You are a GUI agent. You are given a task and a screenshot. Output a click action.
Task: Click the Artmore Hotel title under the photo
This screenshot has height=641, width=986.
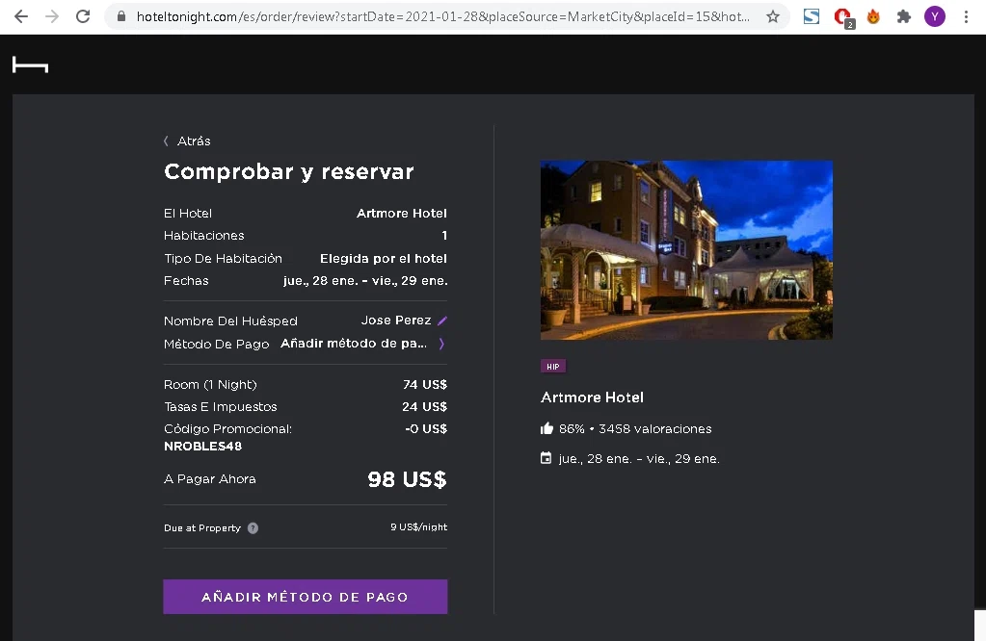(592, 397)
